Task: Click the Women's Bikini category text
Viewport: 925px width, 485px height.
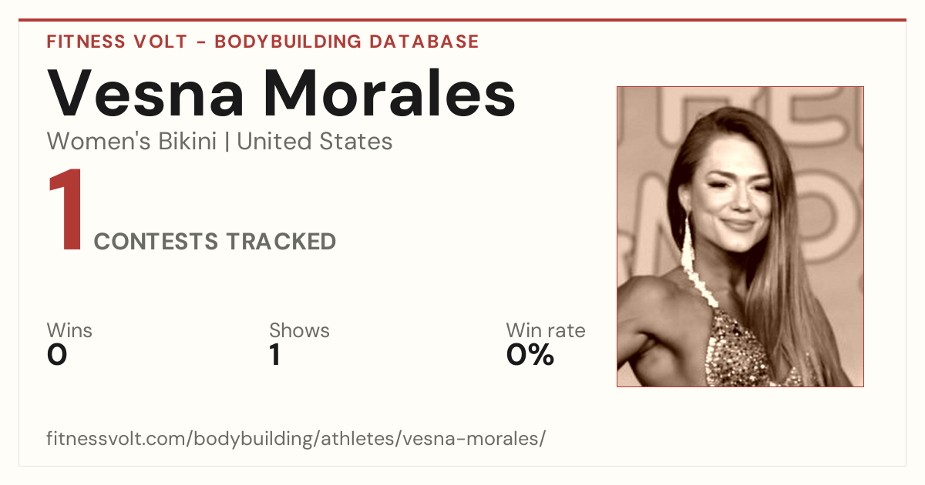Action: tap(132, 142)
